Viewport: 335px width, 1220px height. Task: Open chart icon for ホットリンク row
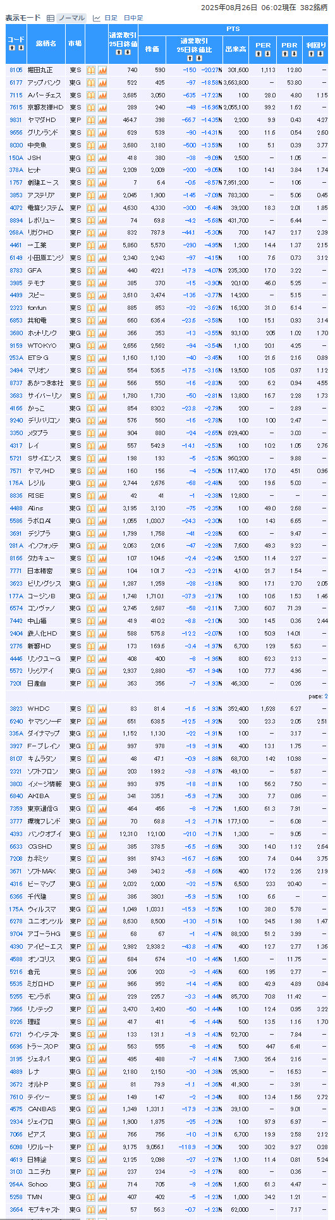point(102,333)
